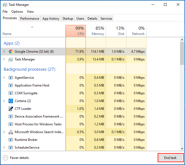Expand Microsoft Windows Search Indexer entry
This screenshot has height=165, width=185.
(4, 132)
